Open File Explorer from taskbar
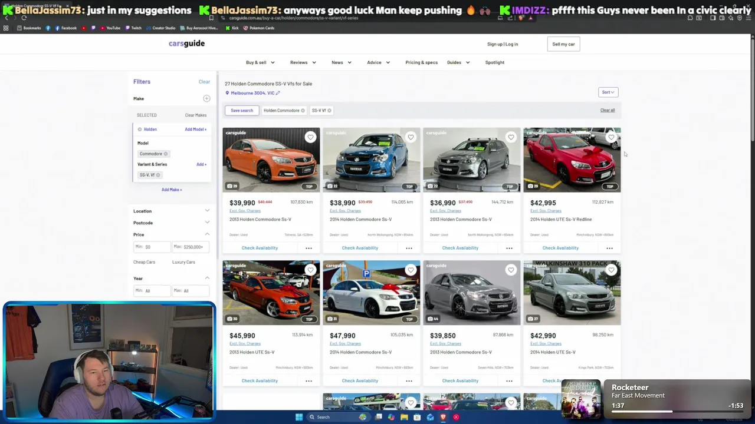 point(404,417)
